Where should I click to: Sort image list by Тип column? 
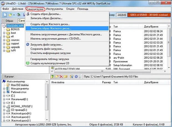(x=126, y=26)
